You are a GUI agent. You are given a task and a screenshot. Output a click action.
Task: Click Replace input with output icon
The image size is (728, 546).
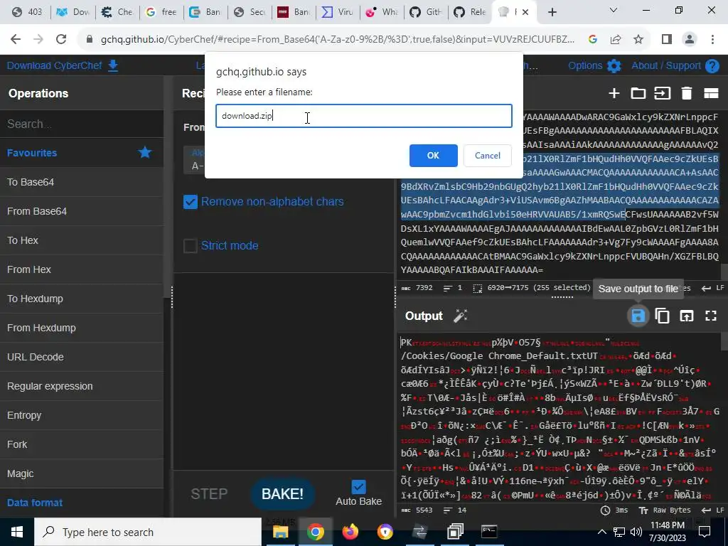[x=686, y=316]
